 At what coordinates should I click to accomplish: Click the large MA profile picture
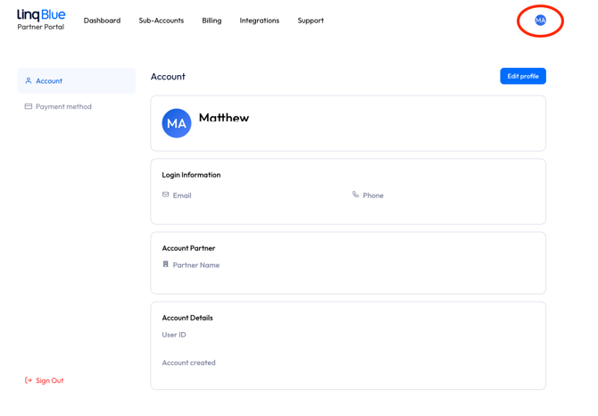coord(177,123)
